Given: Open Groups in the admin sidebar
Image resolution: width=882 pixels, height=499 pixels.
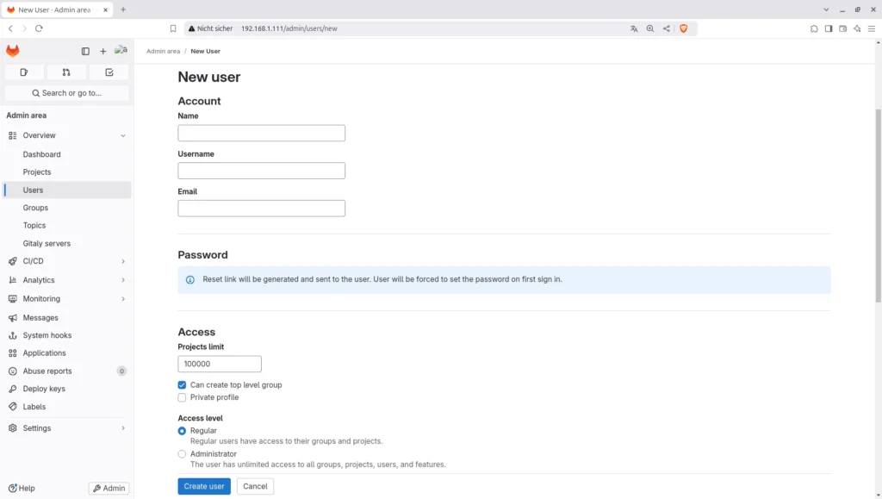Looking at the screenshot, I should (x=35, y=208).
